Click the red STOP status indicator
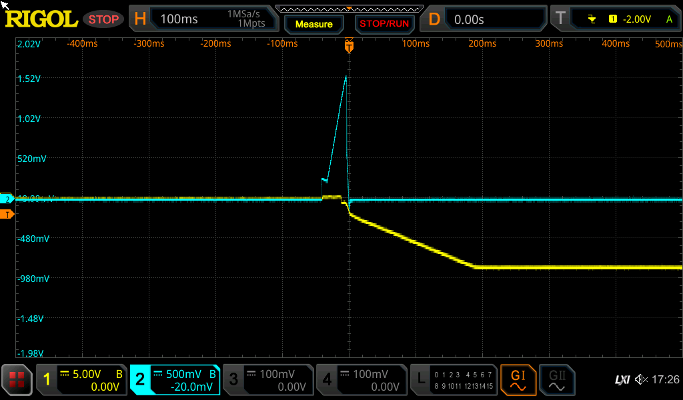This screenshot has width=683, height=400. [103, 19]
